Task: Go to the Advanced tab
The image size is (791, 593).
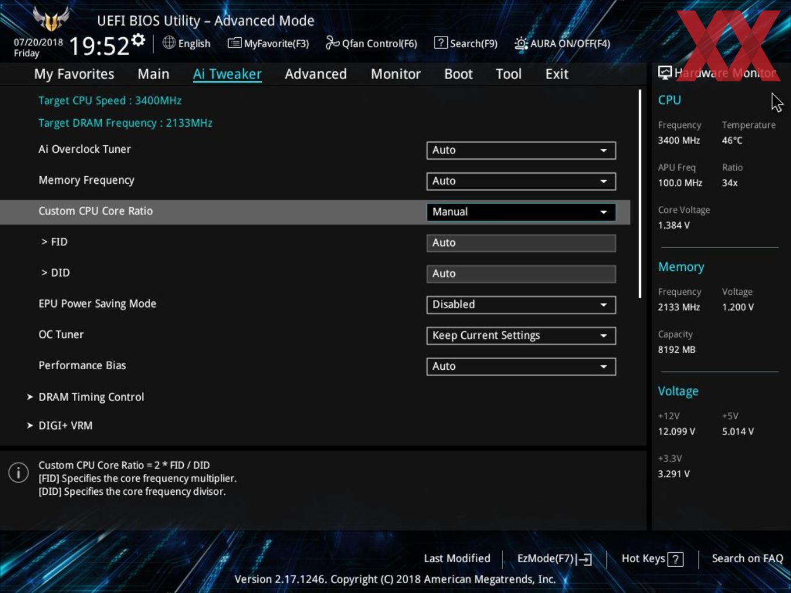Action: point(316,74)
